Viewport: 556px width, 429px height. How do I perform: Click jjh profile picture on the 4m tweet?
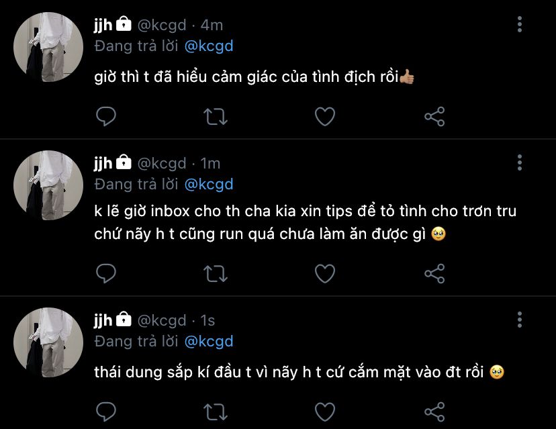[x=48, y=47]
